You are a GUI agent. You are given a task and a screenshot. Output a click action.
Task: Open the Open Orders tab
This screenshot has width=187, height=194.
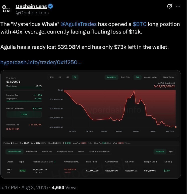[32, 151]
